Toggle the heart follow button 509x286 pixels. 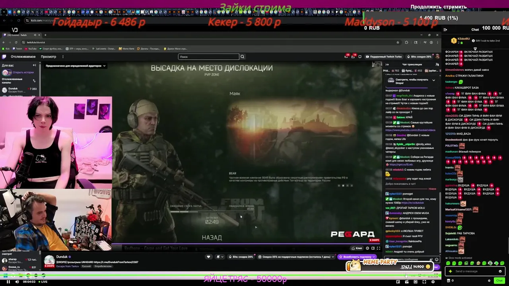pos(208,257)
